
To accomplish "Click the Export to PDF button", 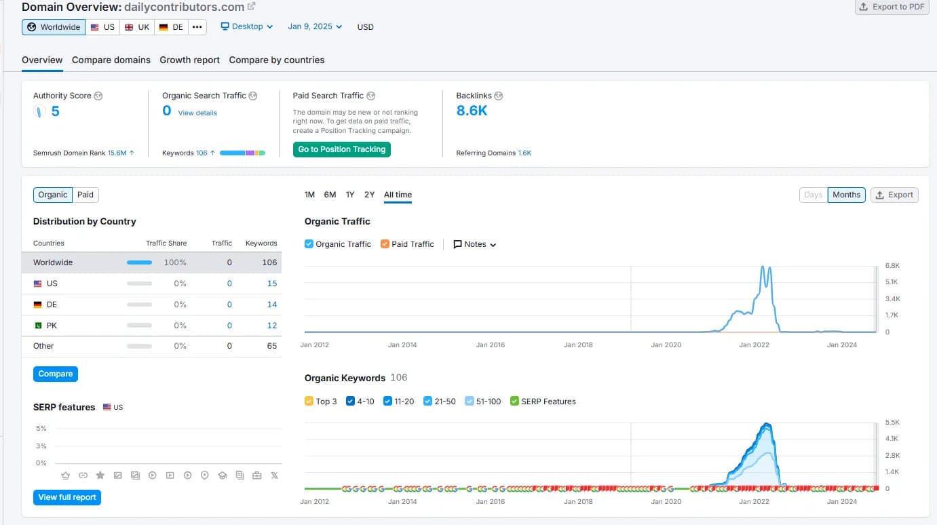I will pos(892,7).
